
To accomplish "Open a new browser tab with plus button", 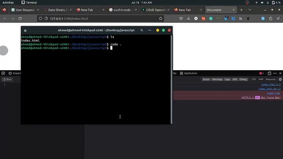I will [x=241, y=10].
